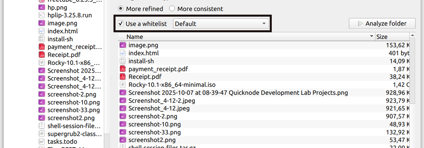This screenshot has width=424, height=148.
Task: Click the image.png icon in the file list
Action: point(123,45)
